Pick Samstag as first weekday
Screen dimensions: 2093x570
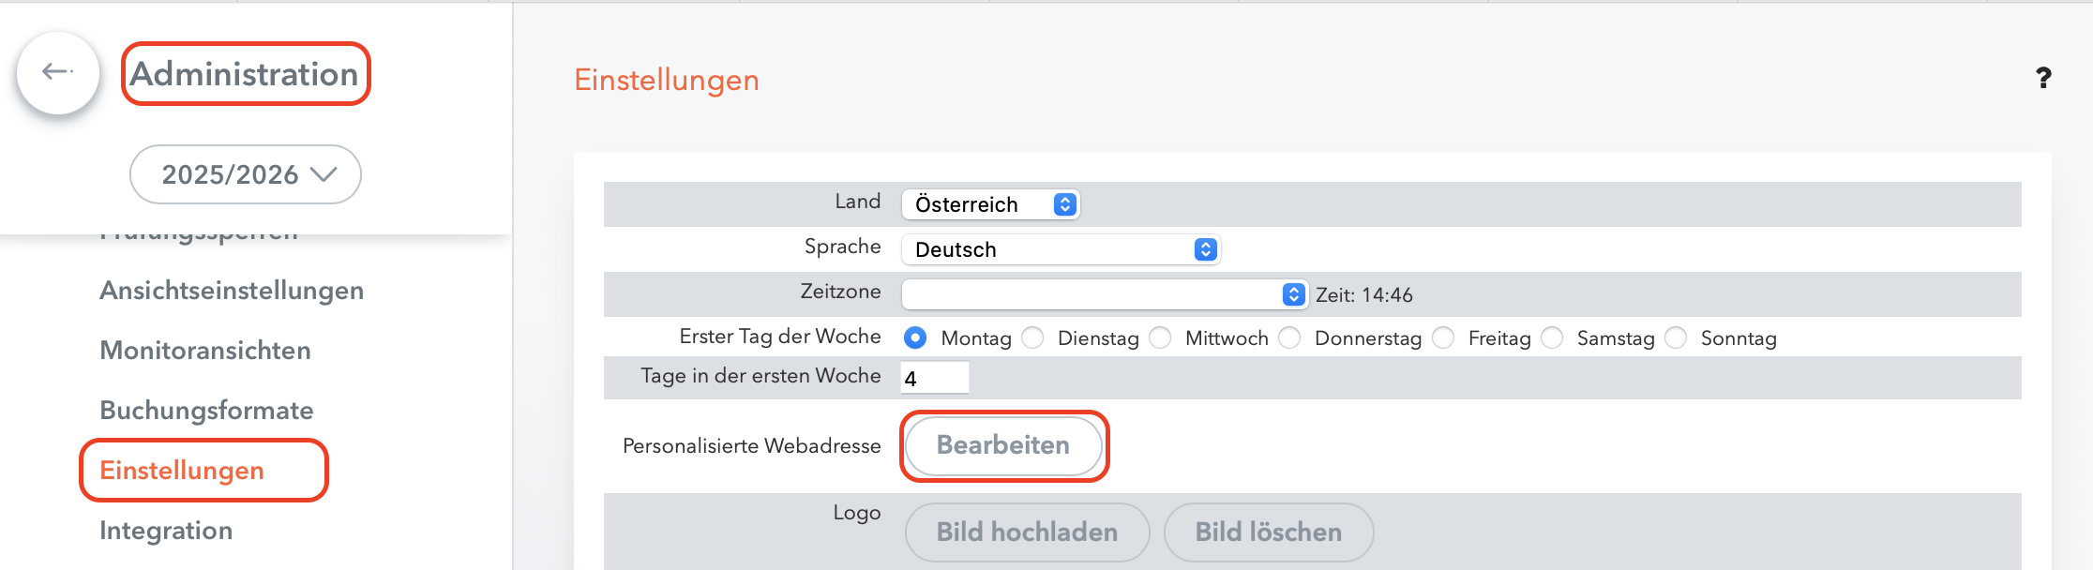[1553, 337]
